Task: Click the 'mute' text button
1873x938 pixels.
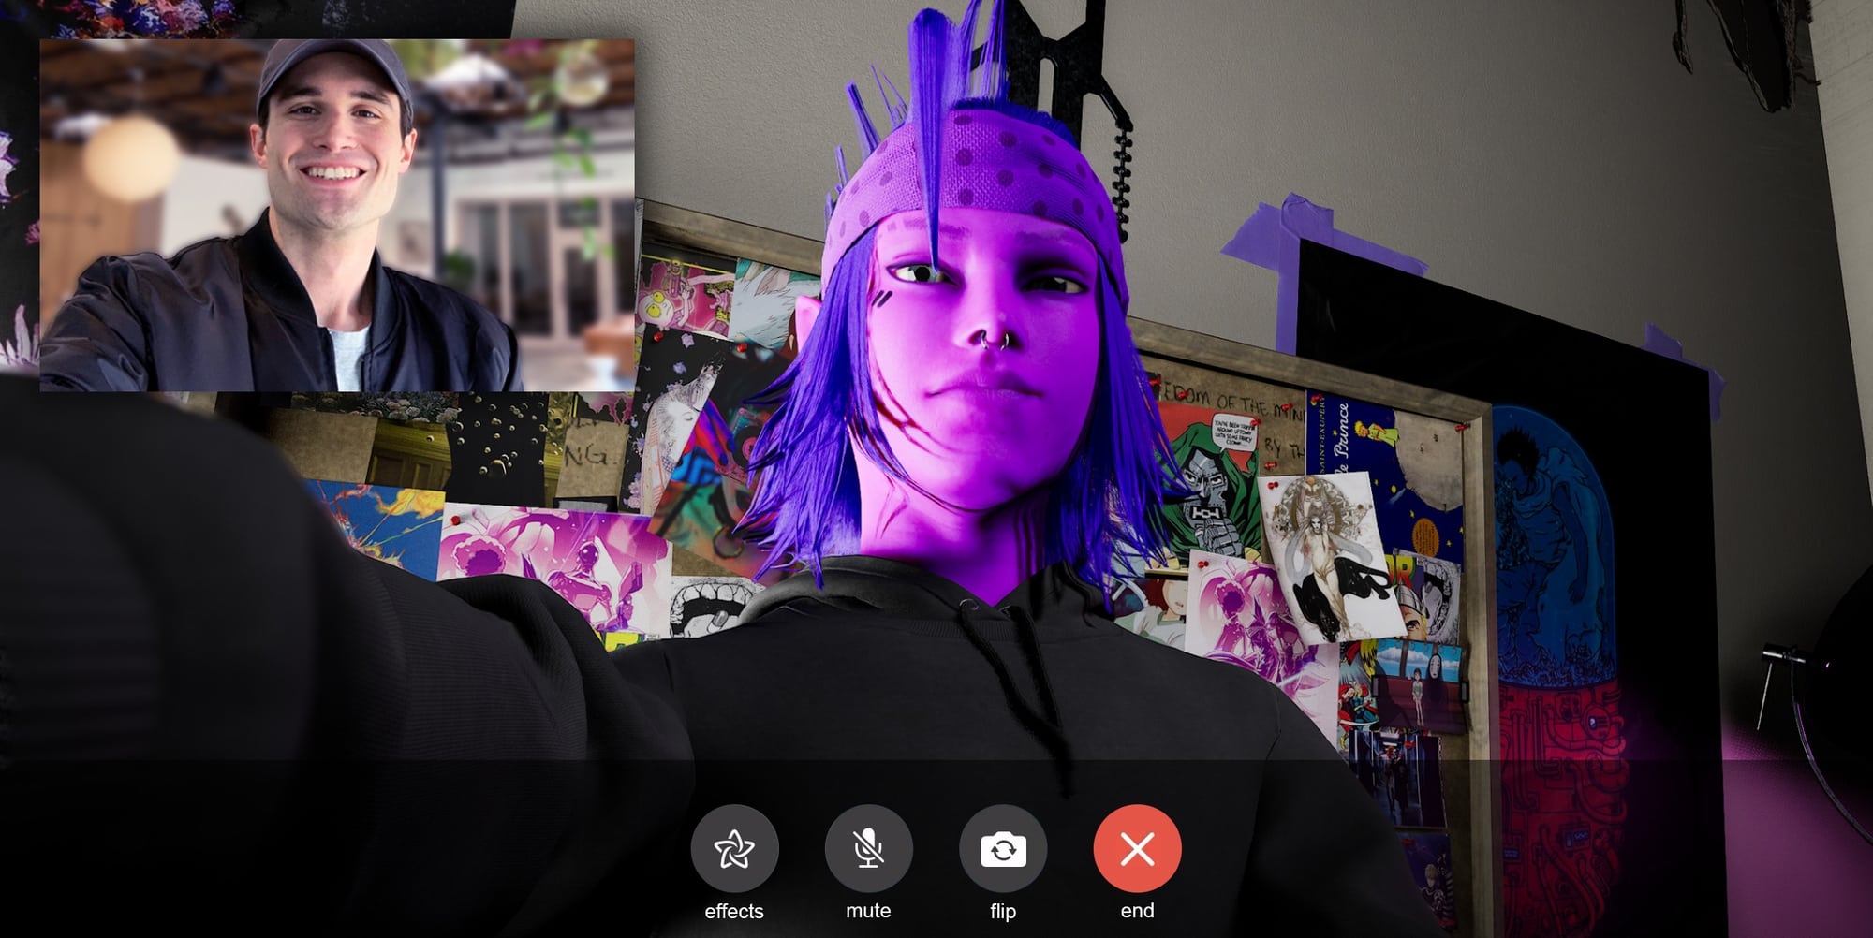Action: click(x=869, y=909)
